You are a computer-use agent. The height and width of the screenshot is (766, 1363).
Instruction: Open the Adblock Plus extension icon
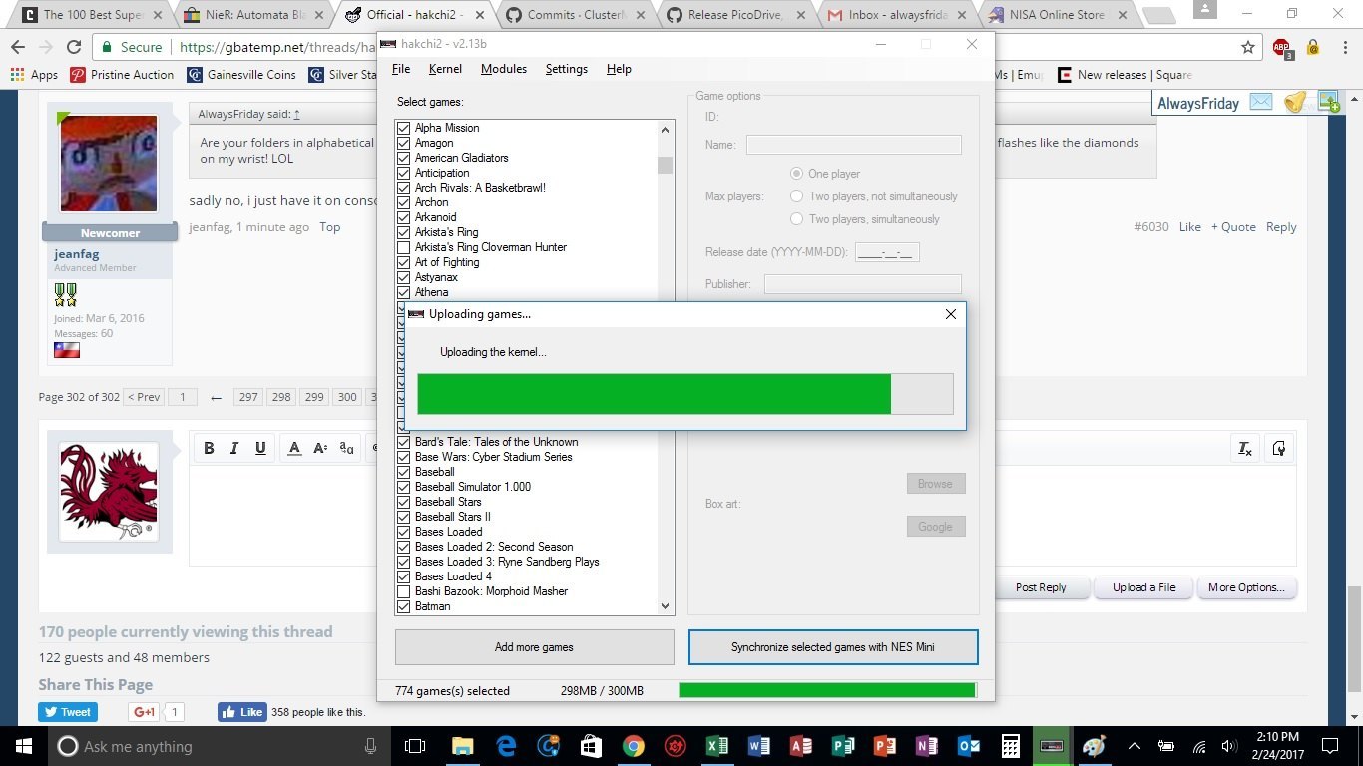pos(1282,48)
